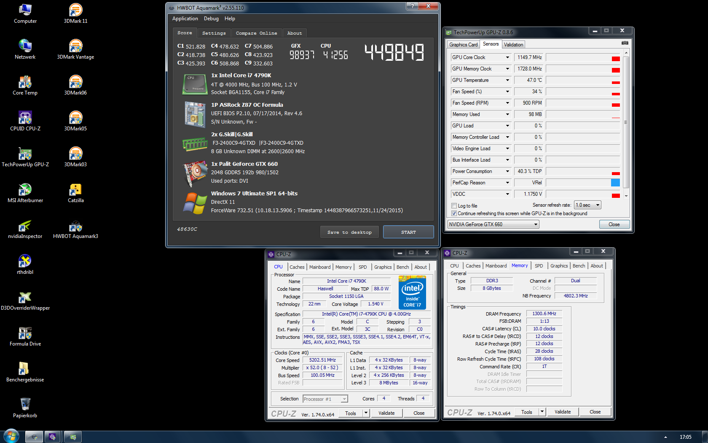Viewport: 708px width, 443px height.
Task: Select the MSI Afterburner desktop icon
Action: point(25,193)
